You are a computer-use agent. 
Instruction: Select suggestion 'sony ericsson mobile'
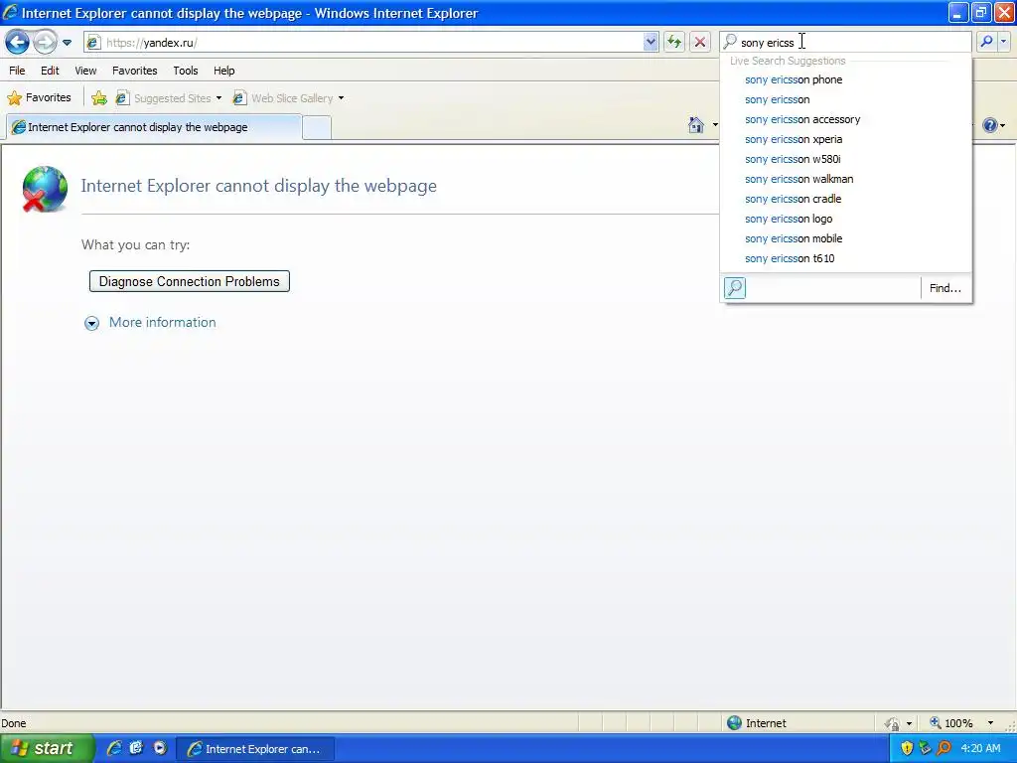point(846,238)
